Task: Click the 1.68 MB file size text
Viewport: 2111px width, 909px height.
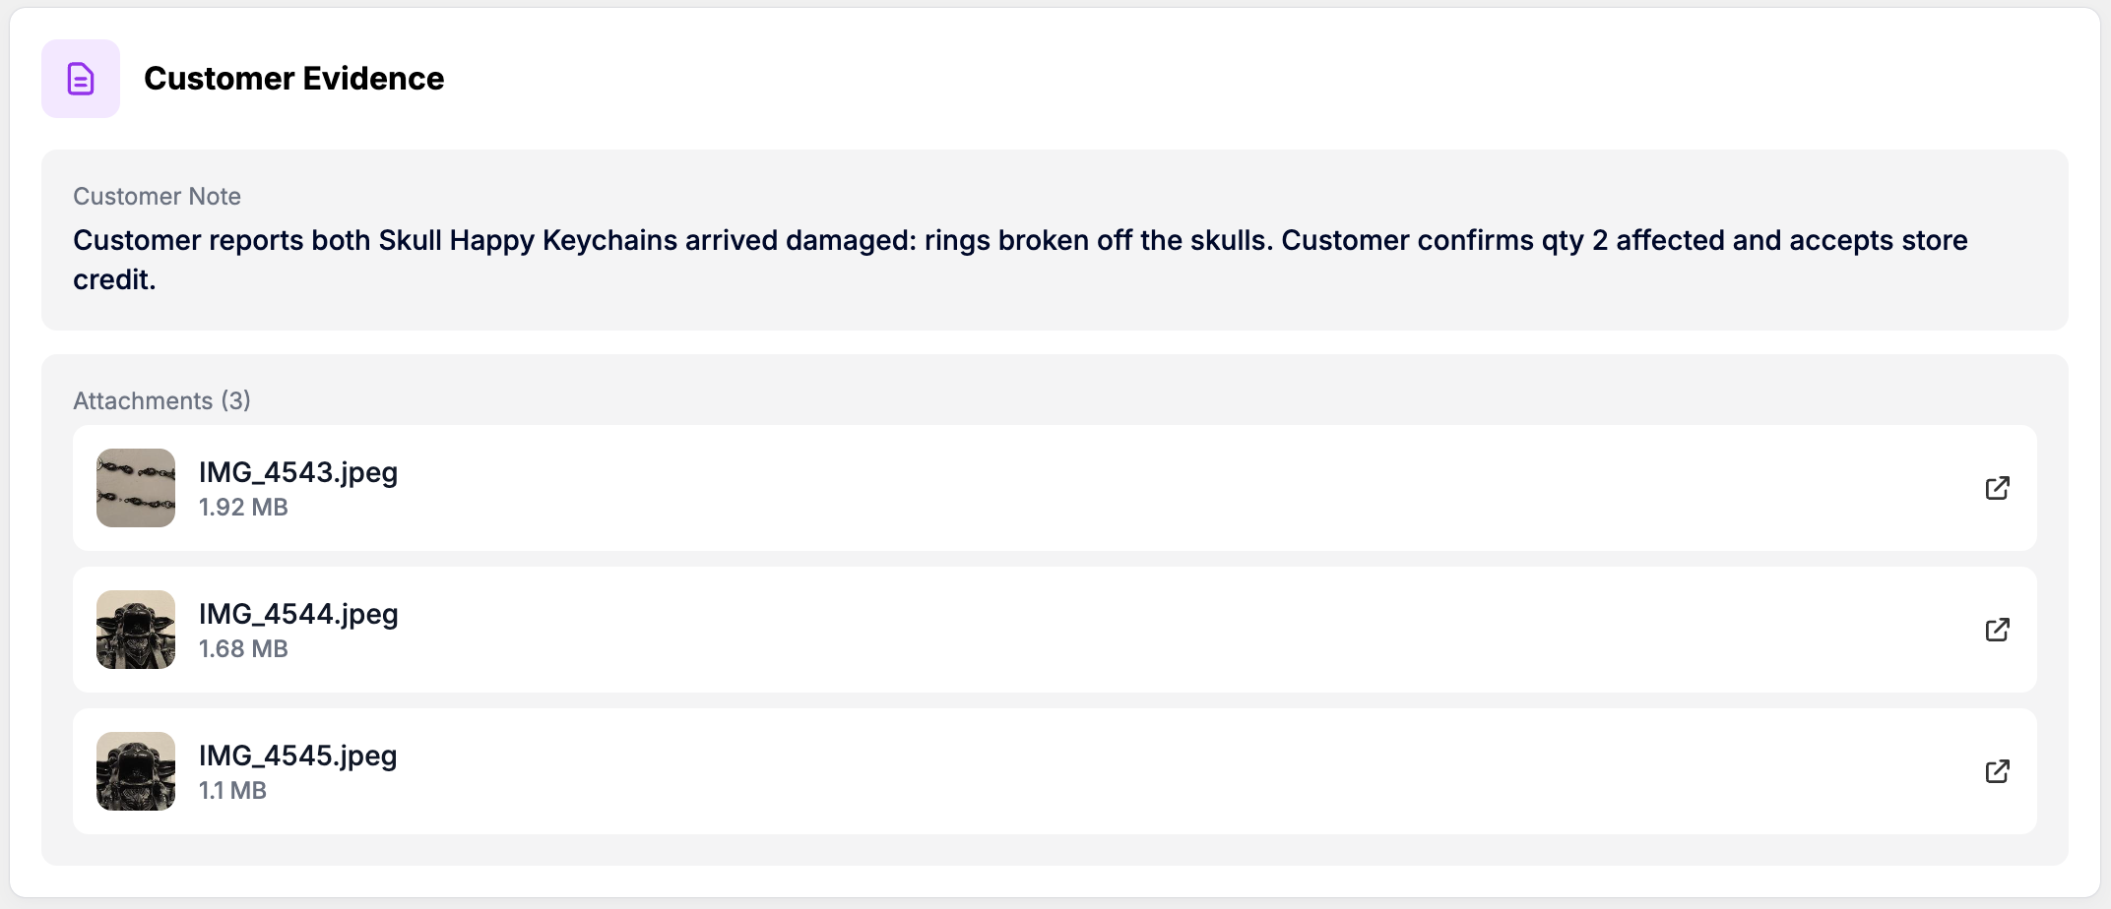Action: pos(243,649)
